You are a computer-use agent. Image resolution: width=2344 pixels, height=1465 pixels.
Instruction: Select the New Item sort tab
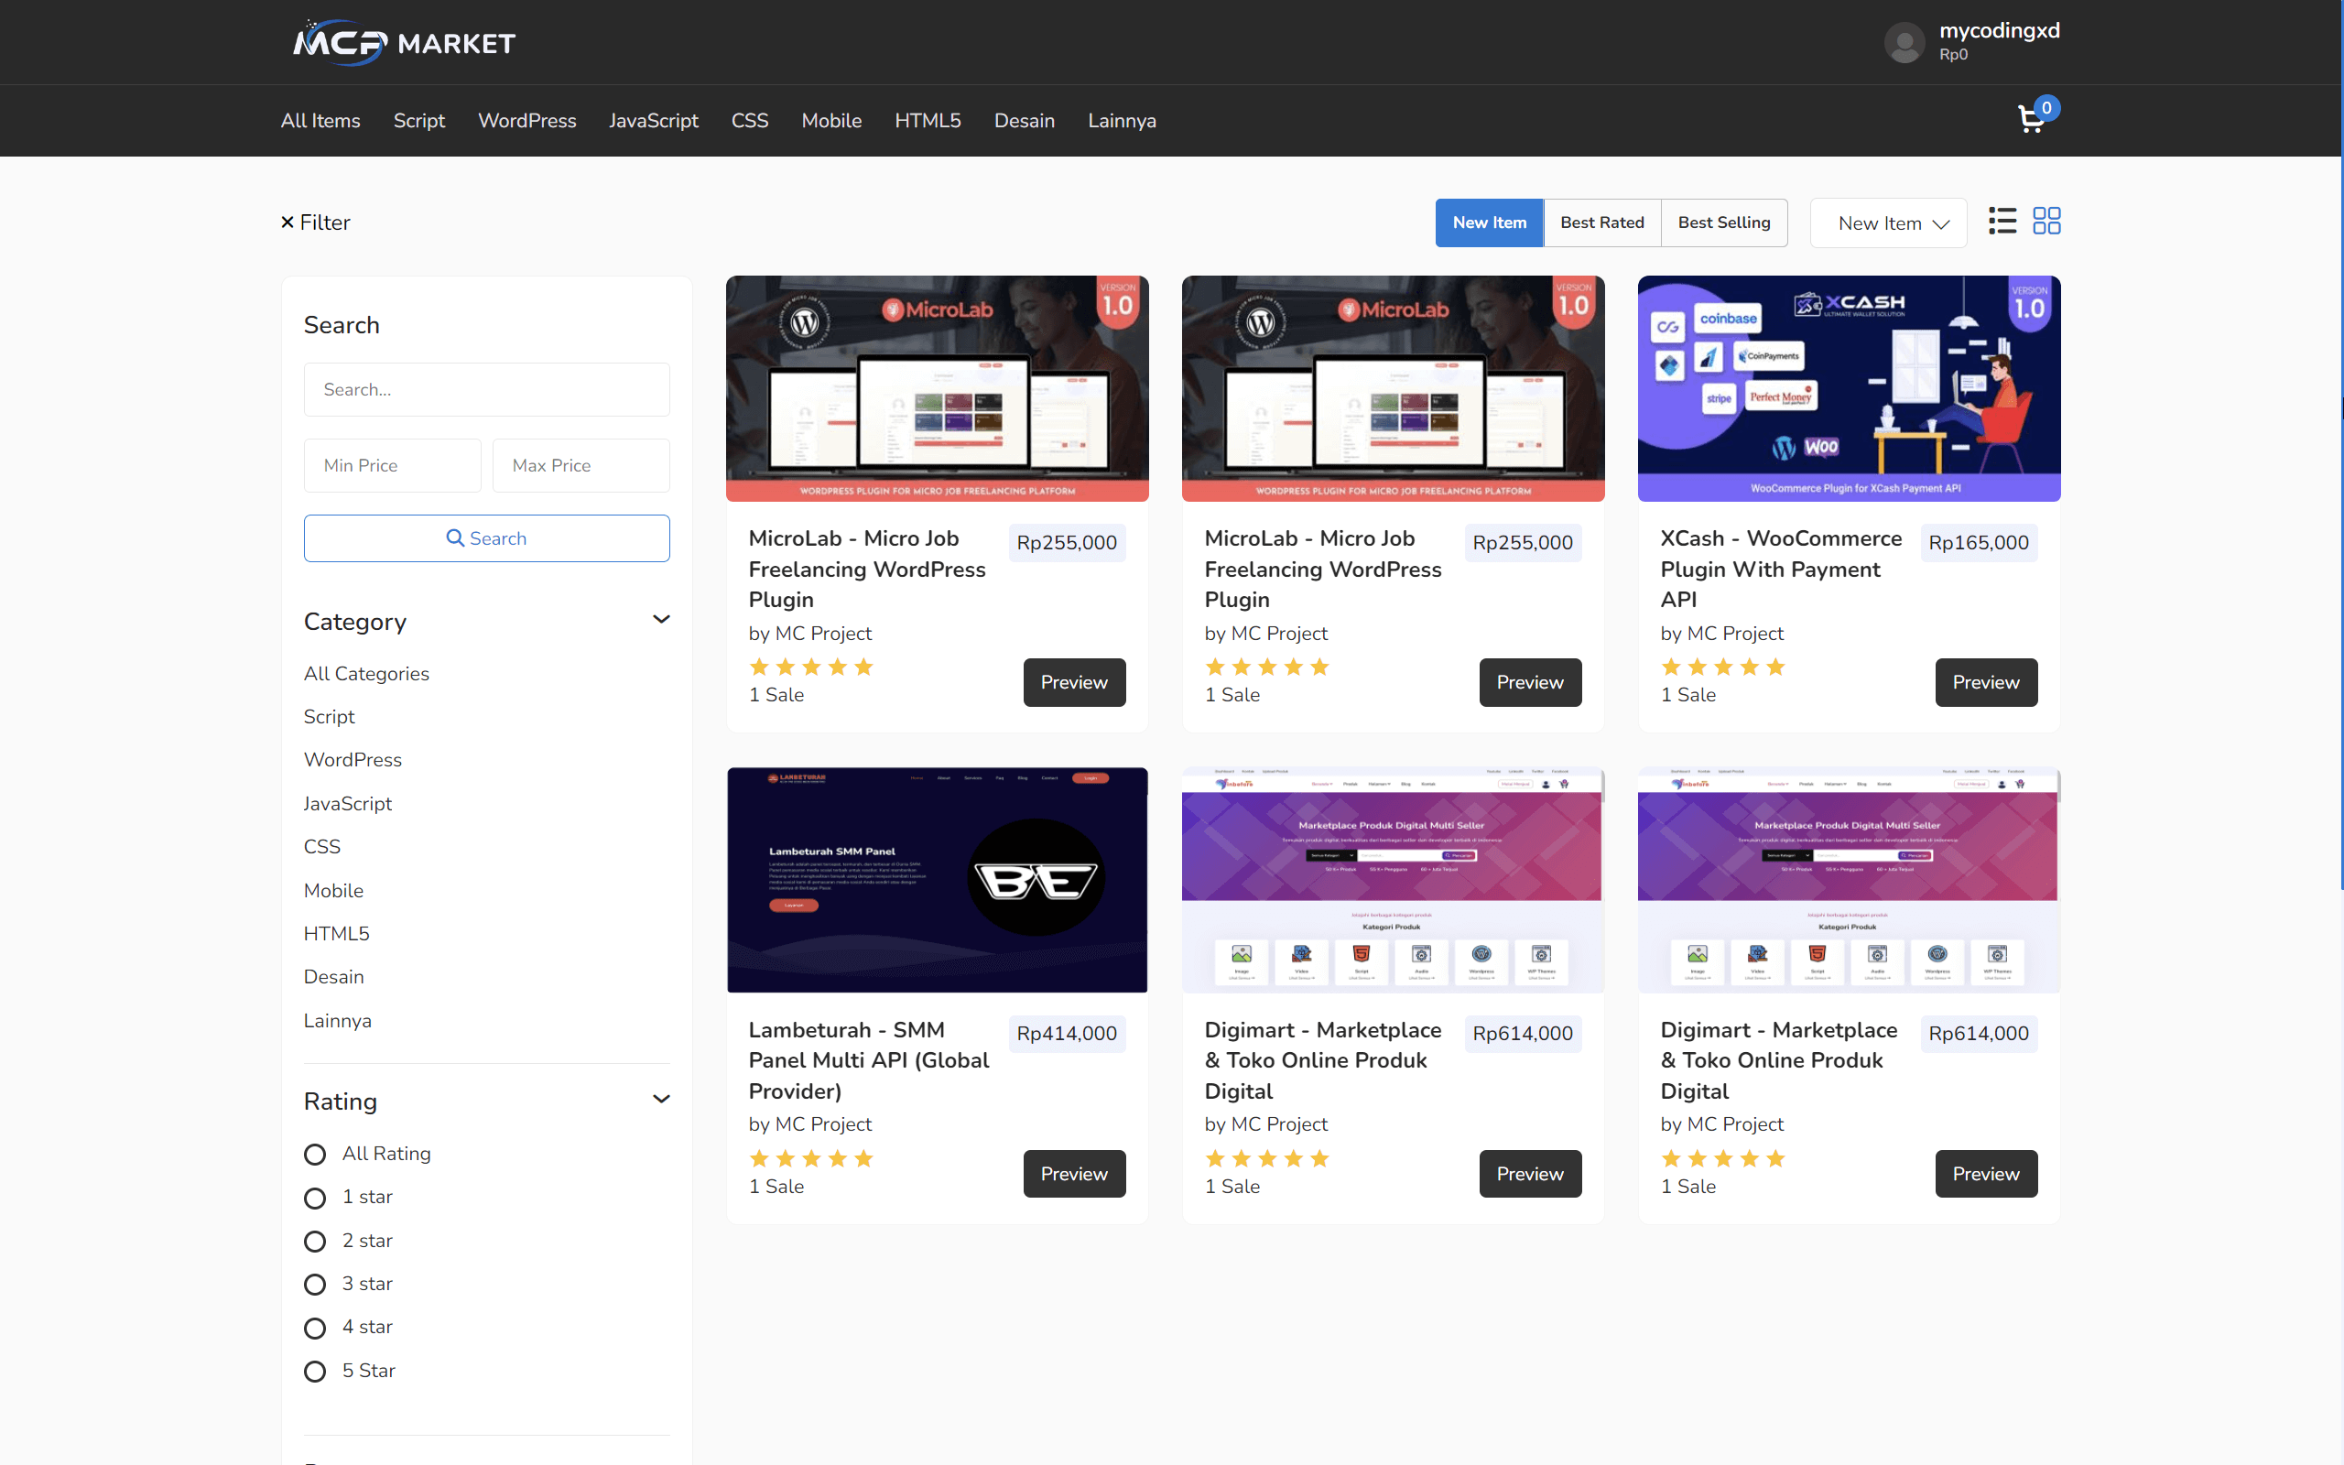pos(1489,222)
